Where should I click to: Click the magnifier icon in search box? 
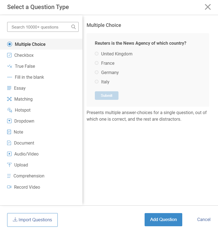tap(73, 27)
